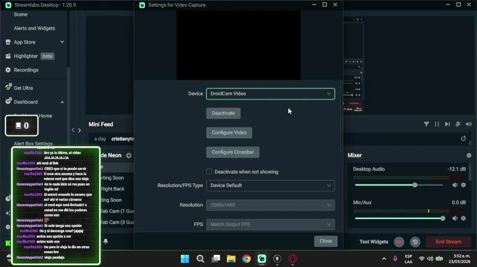Select Scene in the sidebar
The height and width of the screenshot is (267, 477).
(20, 14)
